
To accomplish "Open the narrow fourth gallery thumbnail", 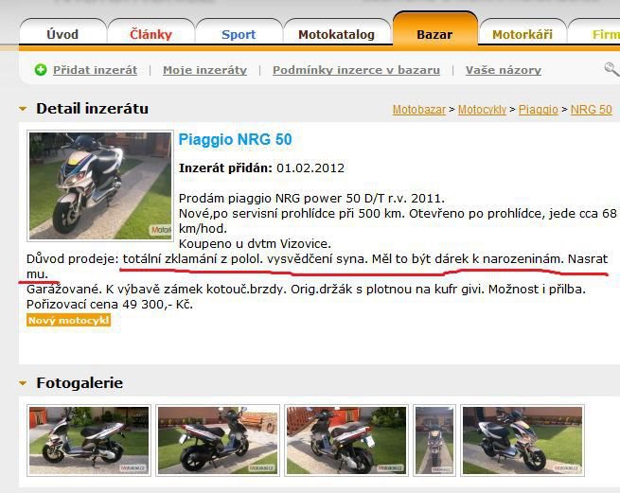I will [x=434, y=440].
